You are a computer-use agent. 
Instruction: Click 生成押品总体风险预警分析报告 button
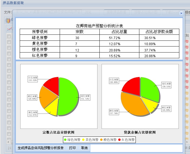click(x=41, y=148)
